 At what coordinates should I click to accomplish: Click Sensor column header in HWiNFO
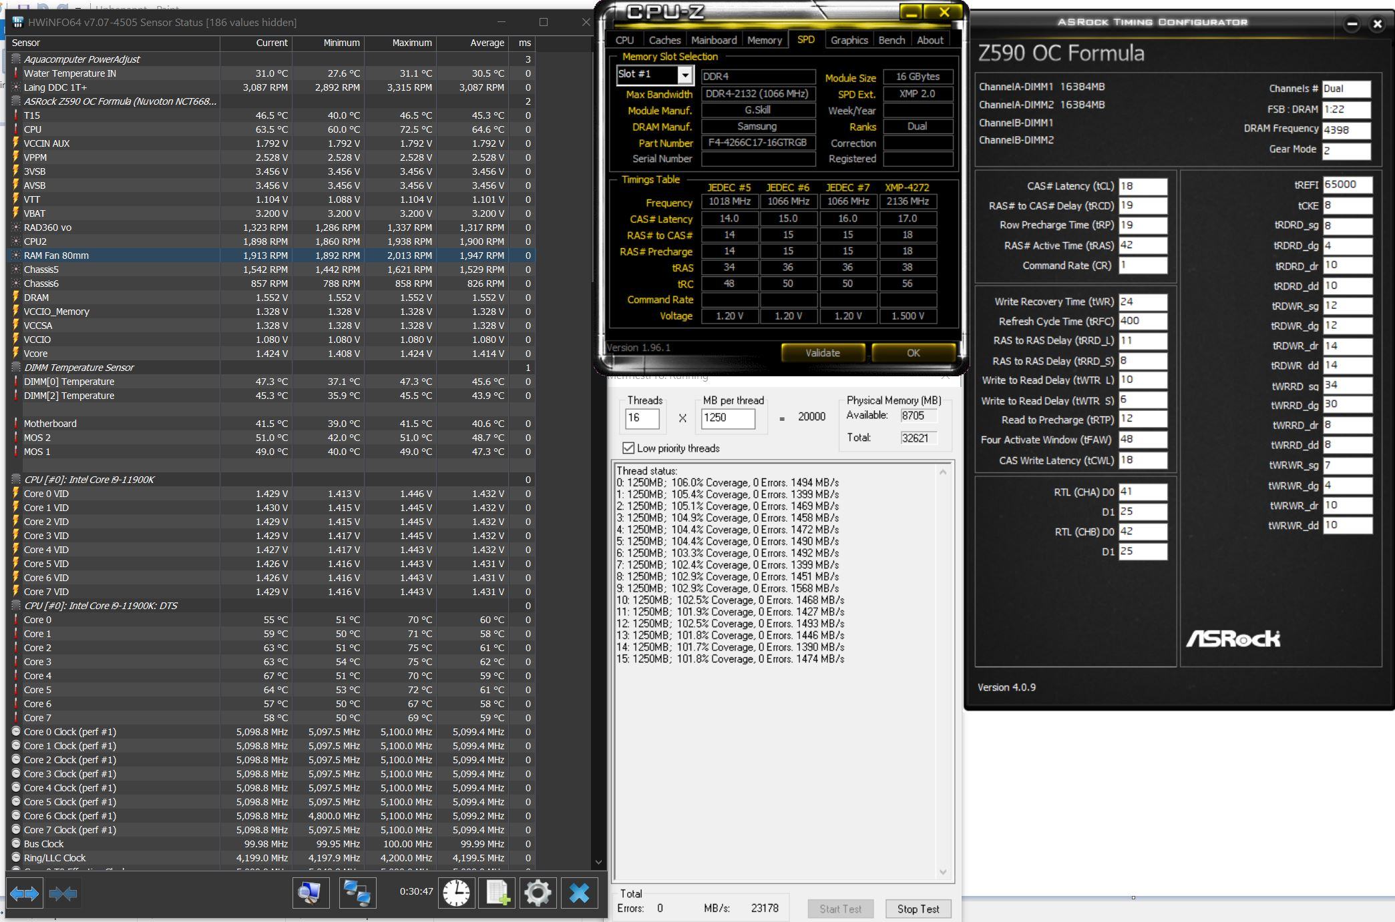tap(115, 43)
